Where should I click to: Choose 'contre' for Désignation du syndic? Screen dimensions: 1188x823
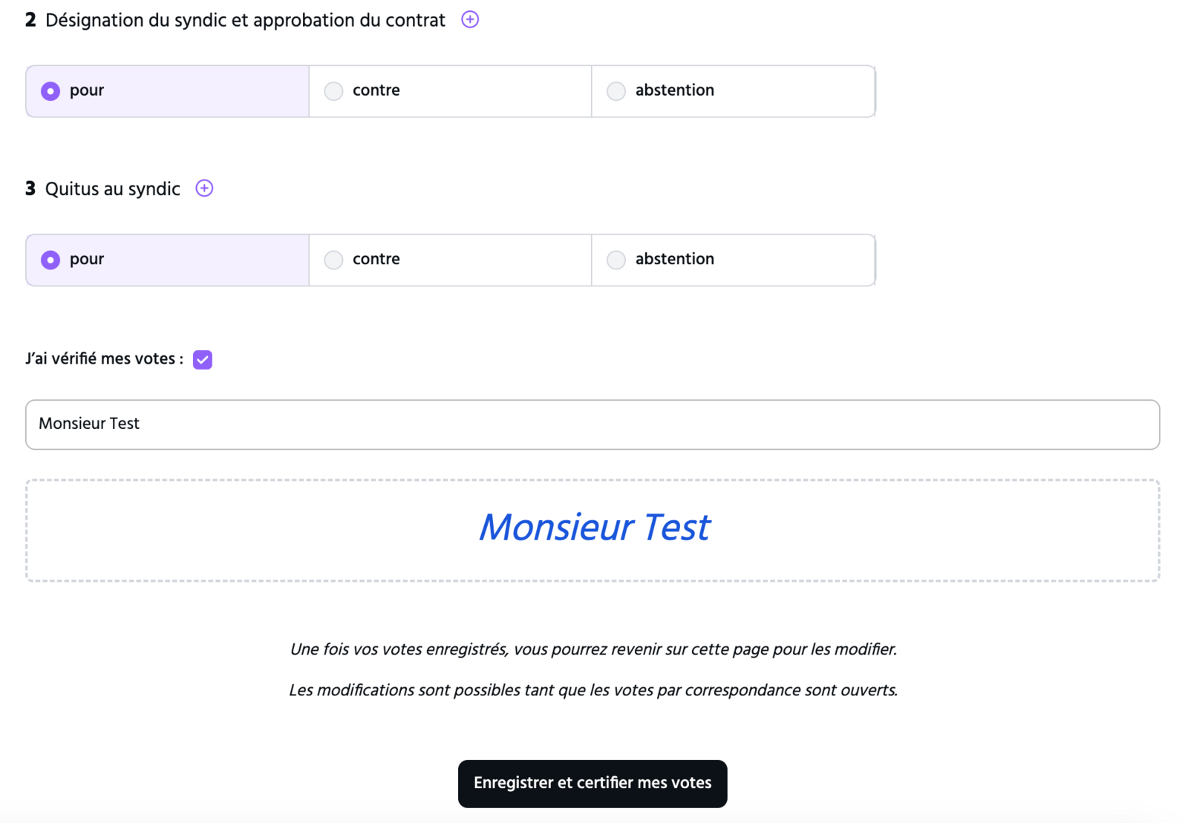(x=450, y=91)
